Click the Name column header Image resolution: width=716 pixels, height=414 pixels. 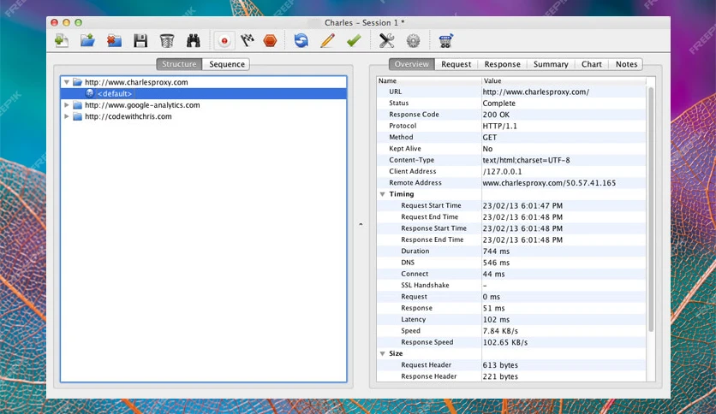pyautogui.click(x=429, y=80)
